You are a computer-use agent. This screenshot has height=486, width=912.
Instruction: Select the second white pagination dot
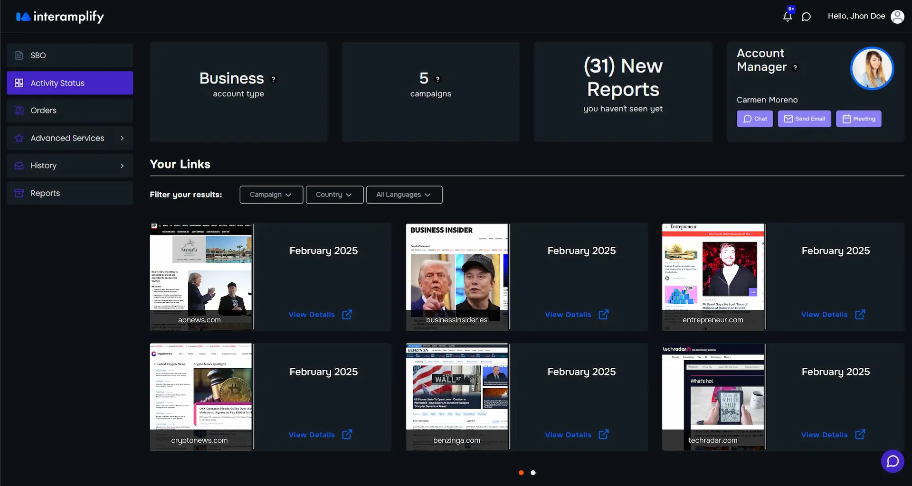(x=533, y=473)
